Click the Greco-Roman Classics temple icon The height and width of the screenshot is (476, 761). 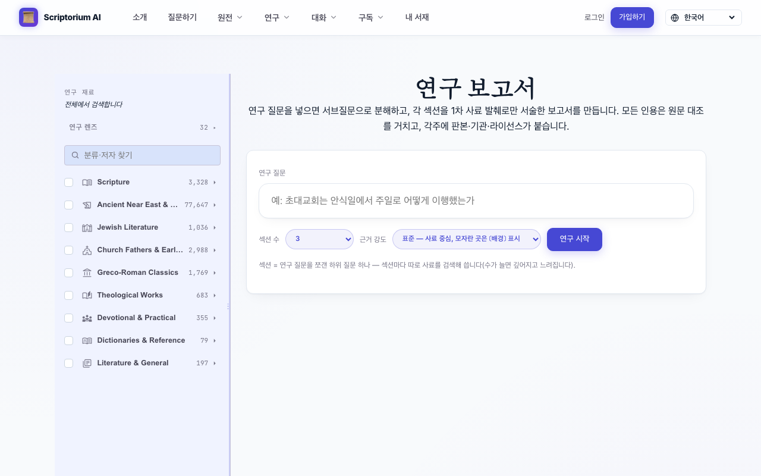pyautogui.click(x=87, y=273)
